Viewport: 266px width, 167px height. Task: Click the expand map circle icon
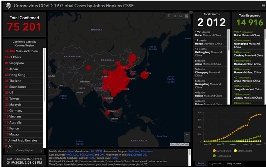pyautogui.click(x=191, y=12)
